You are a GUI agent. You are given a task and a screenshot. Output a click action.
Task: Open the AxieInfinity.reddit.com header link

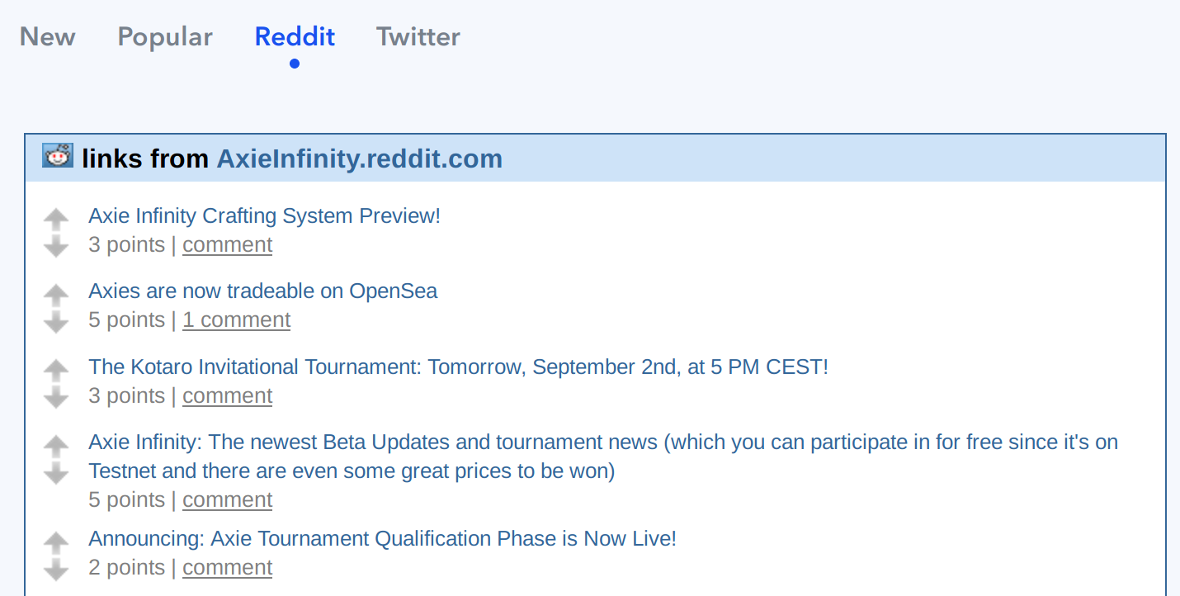pos(359,158)
